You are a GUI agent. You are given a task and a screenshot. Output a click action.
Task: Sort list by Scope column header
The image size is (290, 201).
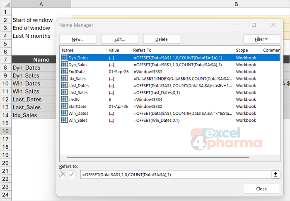coord(247,50)
